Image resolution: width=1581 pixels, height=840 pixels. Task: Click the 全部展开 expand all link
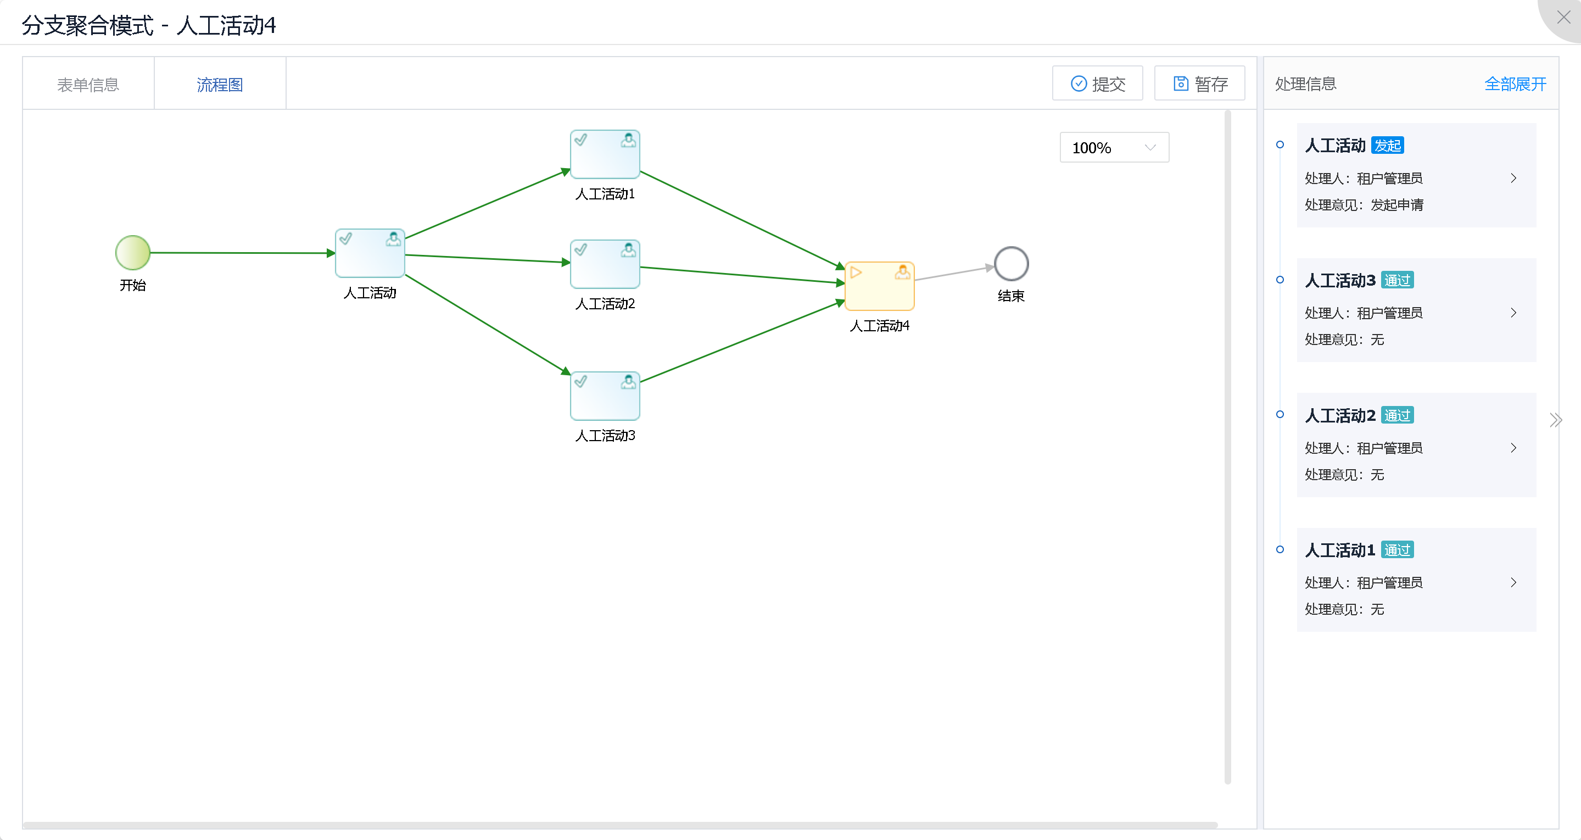coord(1515,84)
